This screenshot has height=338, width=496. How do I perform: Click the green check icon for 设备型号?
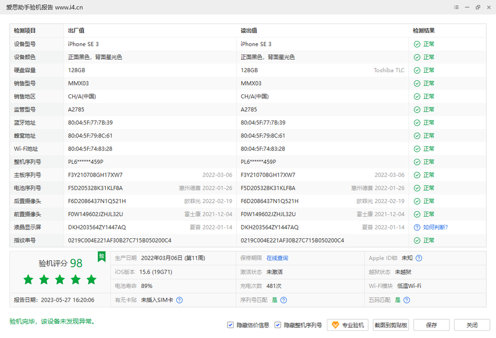point(417,44)
